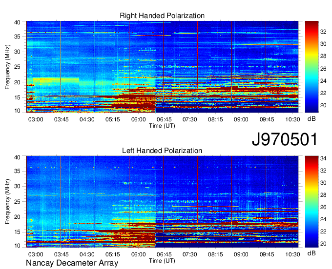The width and height of the screenshot is (332, 269).
Task: Click the 30 value on the lower color bar
Action: pyautogui.click(x=323, y=183)
